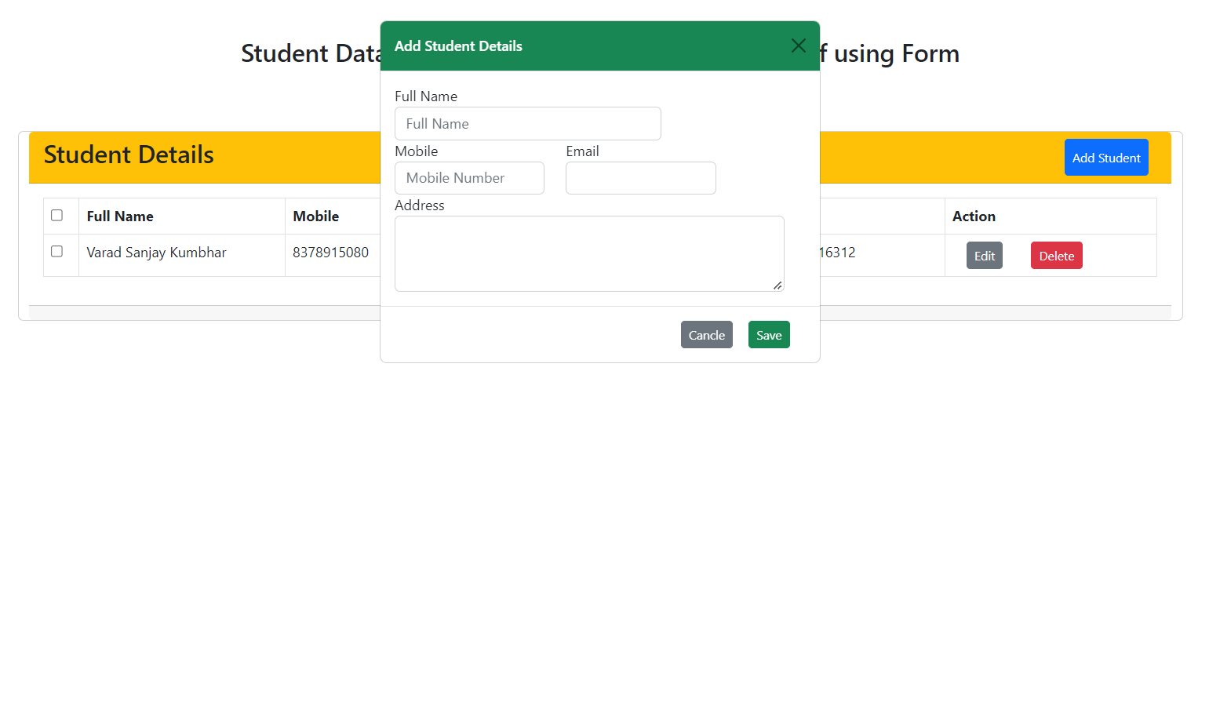Check the row checkbox for Varad Sanjay Kumbhar

[56, 251]
